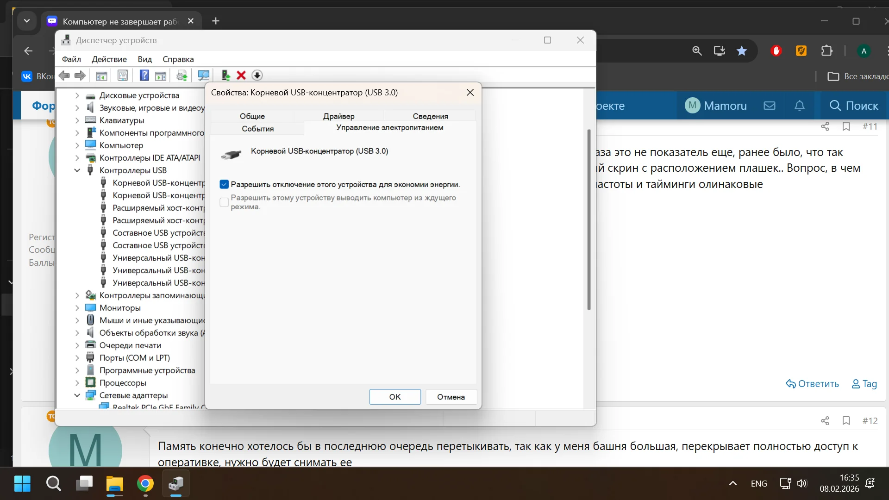
Task: Click the notifications bell icon on forum
Action: (799, 106)
